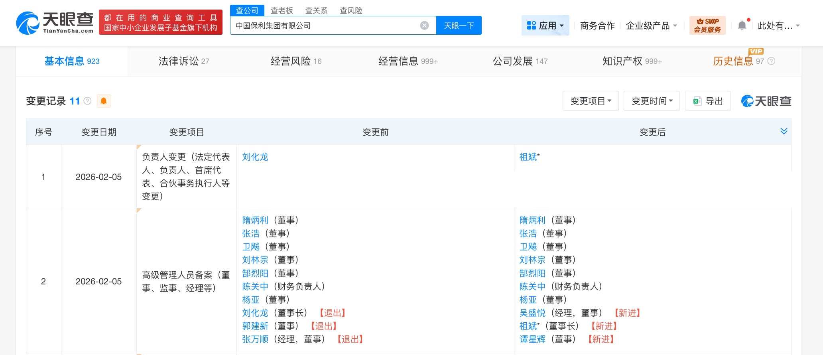Toggle change record alert bell icon
Screen dimensions: 823x355
pyautogui.click(x=104, y=101)
